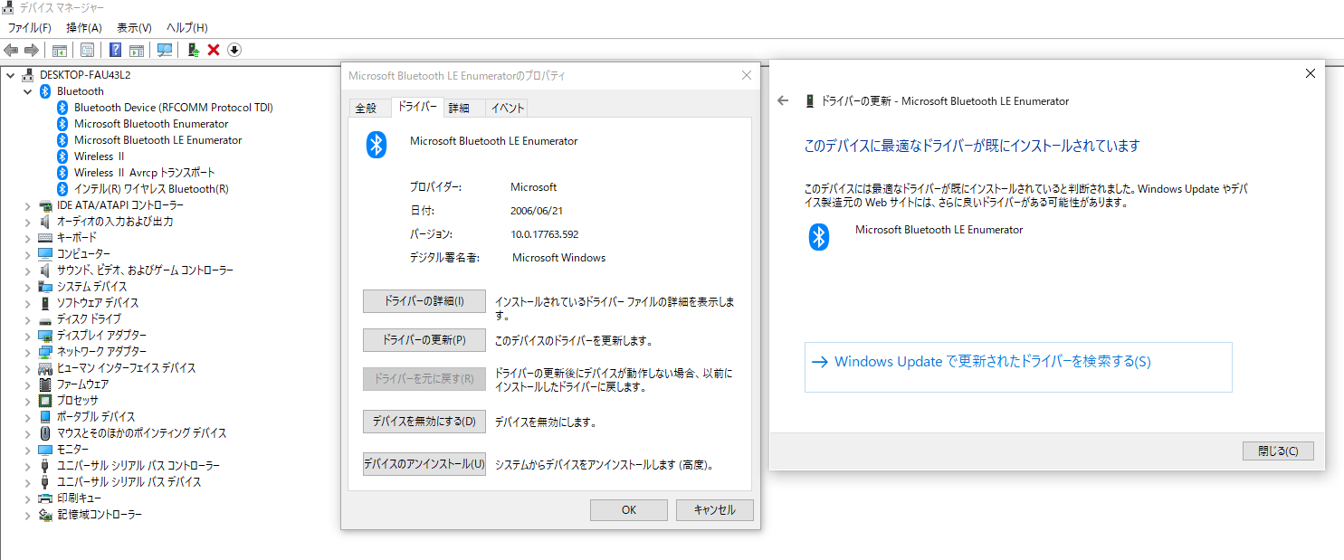Close the Bluetooth LE Enumerator properties dialog

tap(746, 76)
